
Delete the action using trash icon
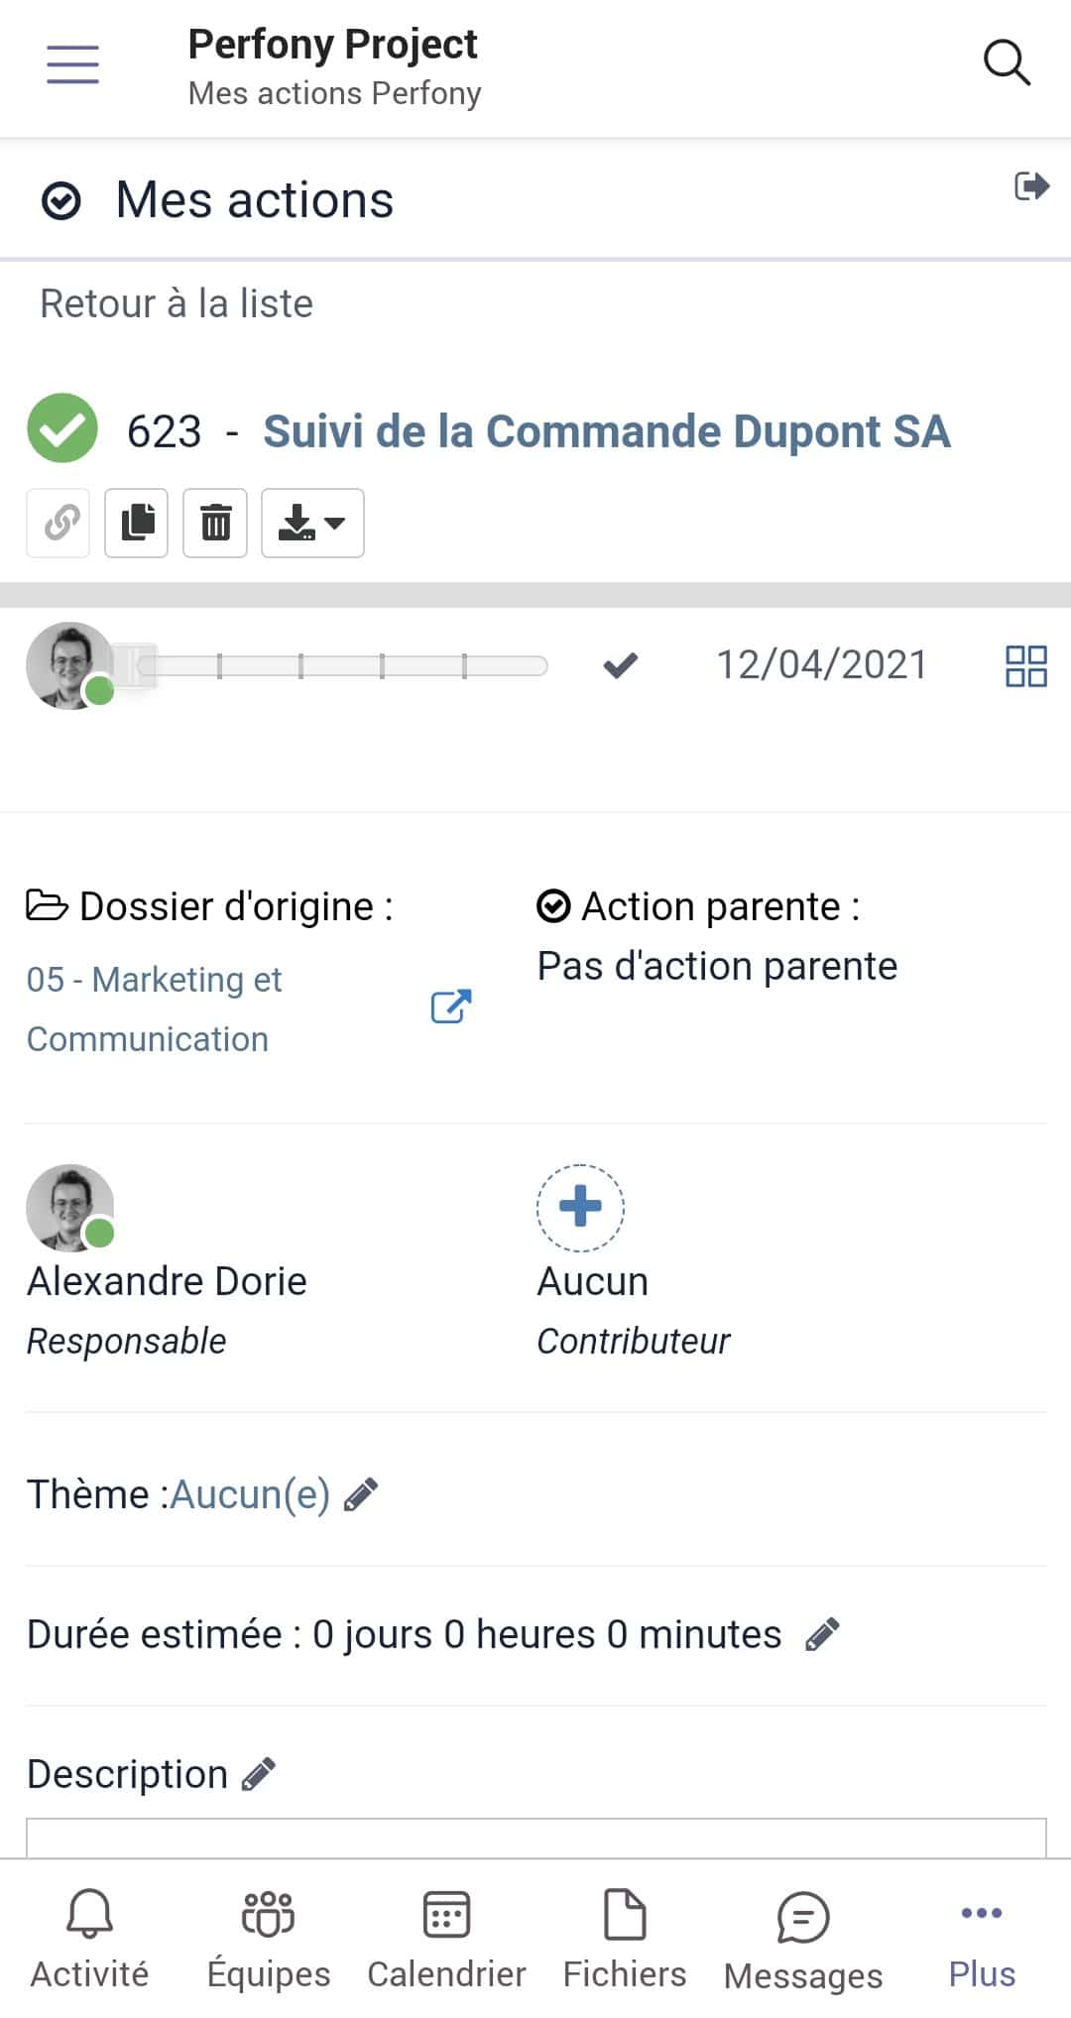215,523
